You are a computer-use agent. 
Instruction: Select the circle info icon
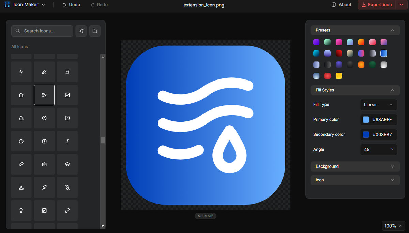[21, 141]
